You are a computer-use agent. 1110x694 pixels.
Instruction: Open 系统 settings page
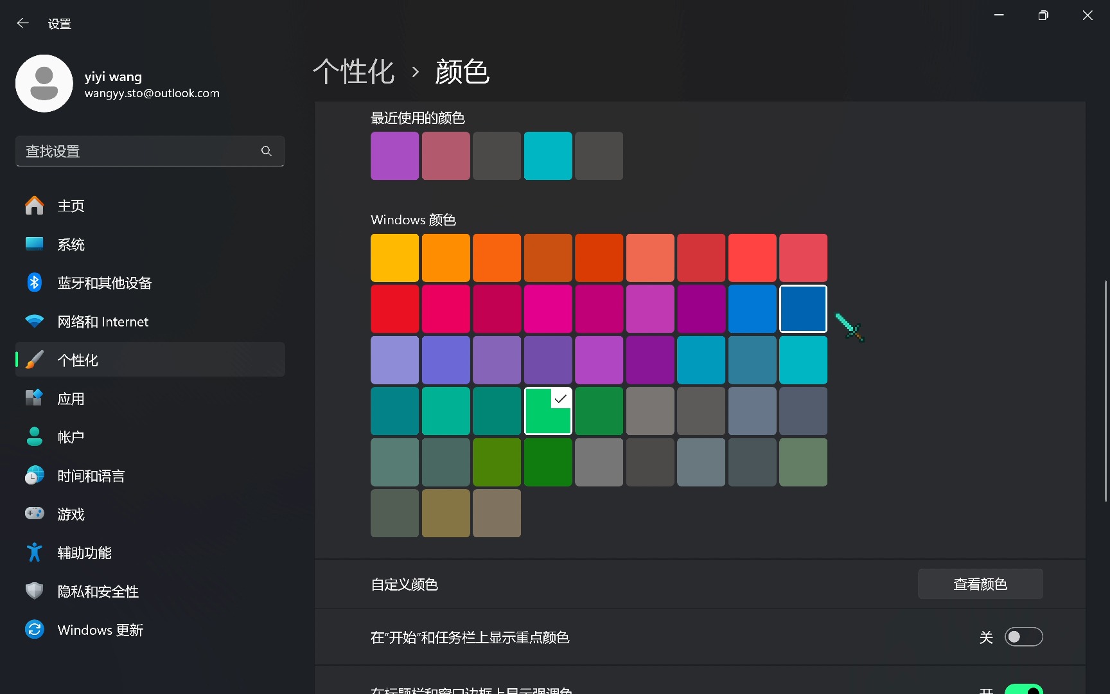[150, 244]
